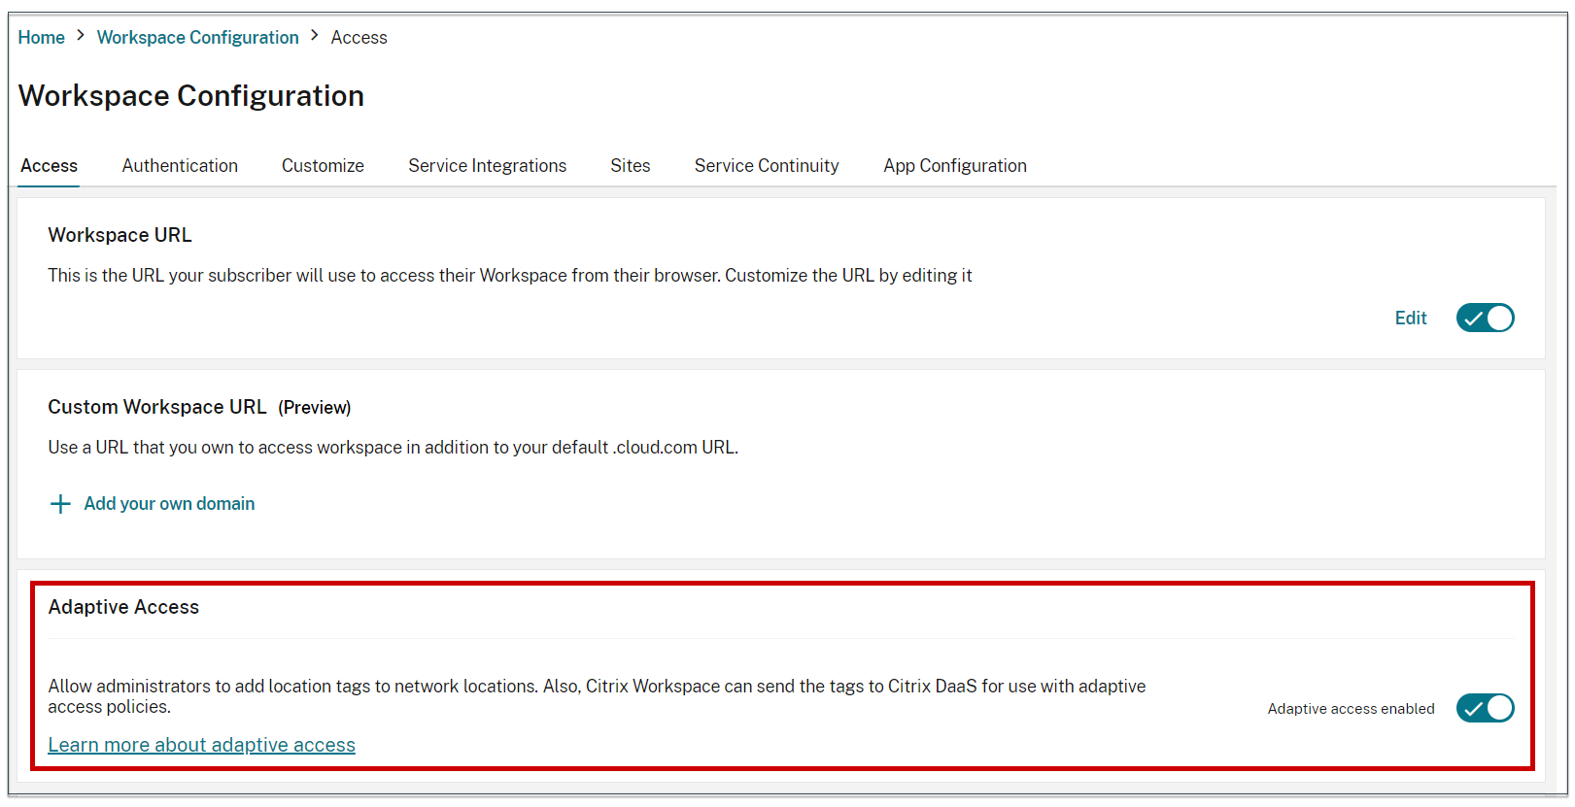Switch to the Customize tab
This screenshot has width=1575, height=807.
[323, 166]
